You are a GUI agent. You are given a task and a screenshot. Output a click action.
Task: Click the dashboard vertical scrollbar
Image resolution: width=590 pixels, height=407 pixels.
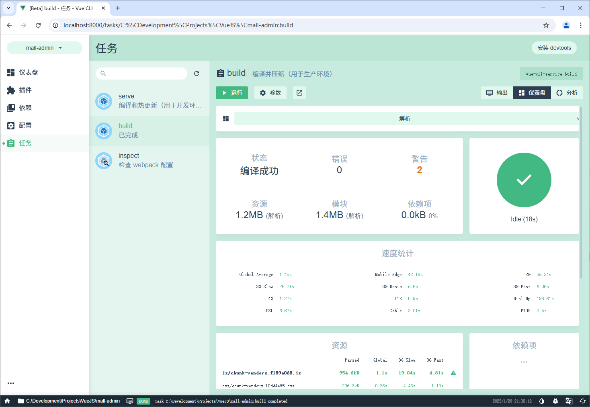581,193
